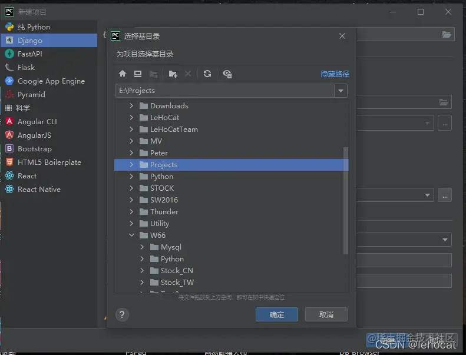Image resolution: width=466 pixels, height=355 pixels.
Task: Expand the Mysql subfolder
Action: coord(142,247)
